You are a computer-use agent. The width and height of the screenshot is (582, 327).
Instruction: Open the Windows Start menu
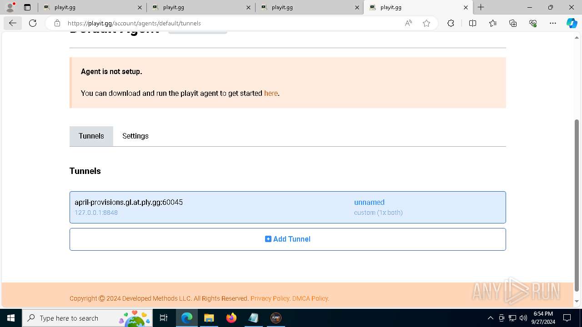[11, 318]
